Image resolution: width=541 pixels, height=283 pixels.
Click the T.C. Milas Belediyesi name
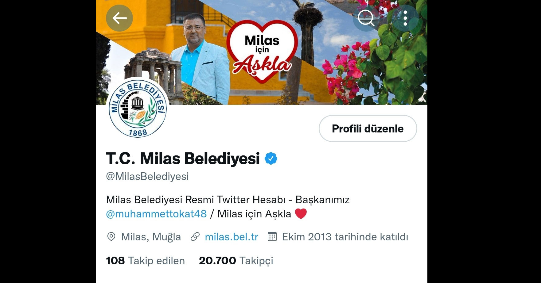183,159
